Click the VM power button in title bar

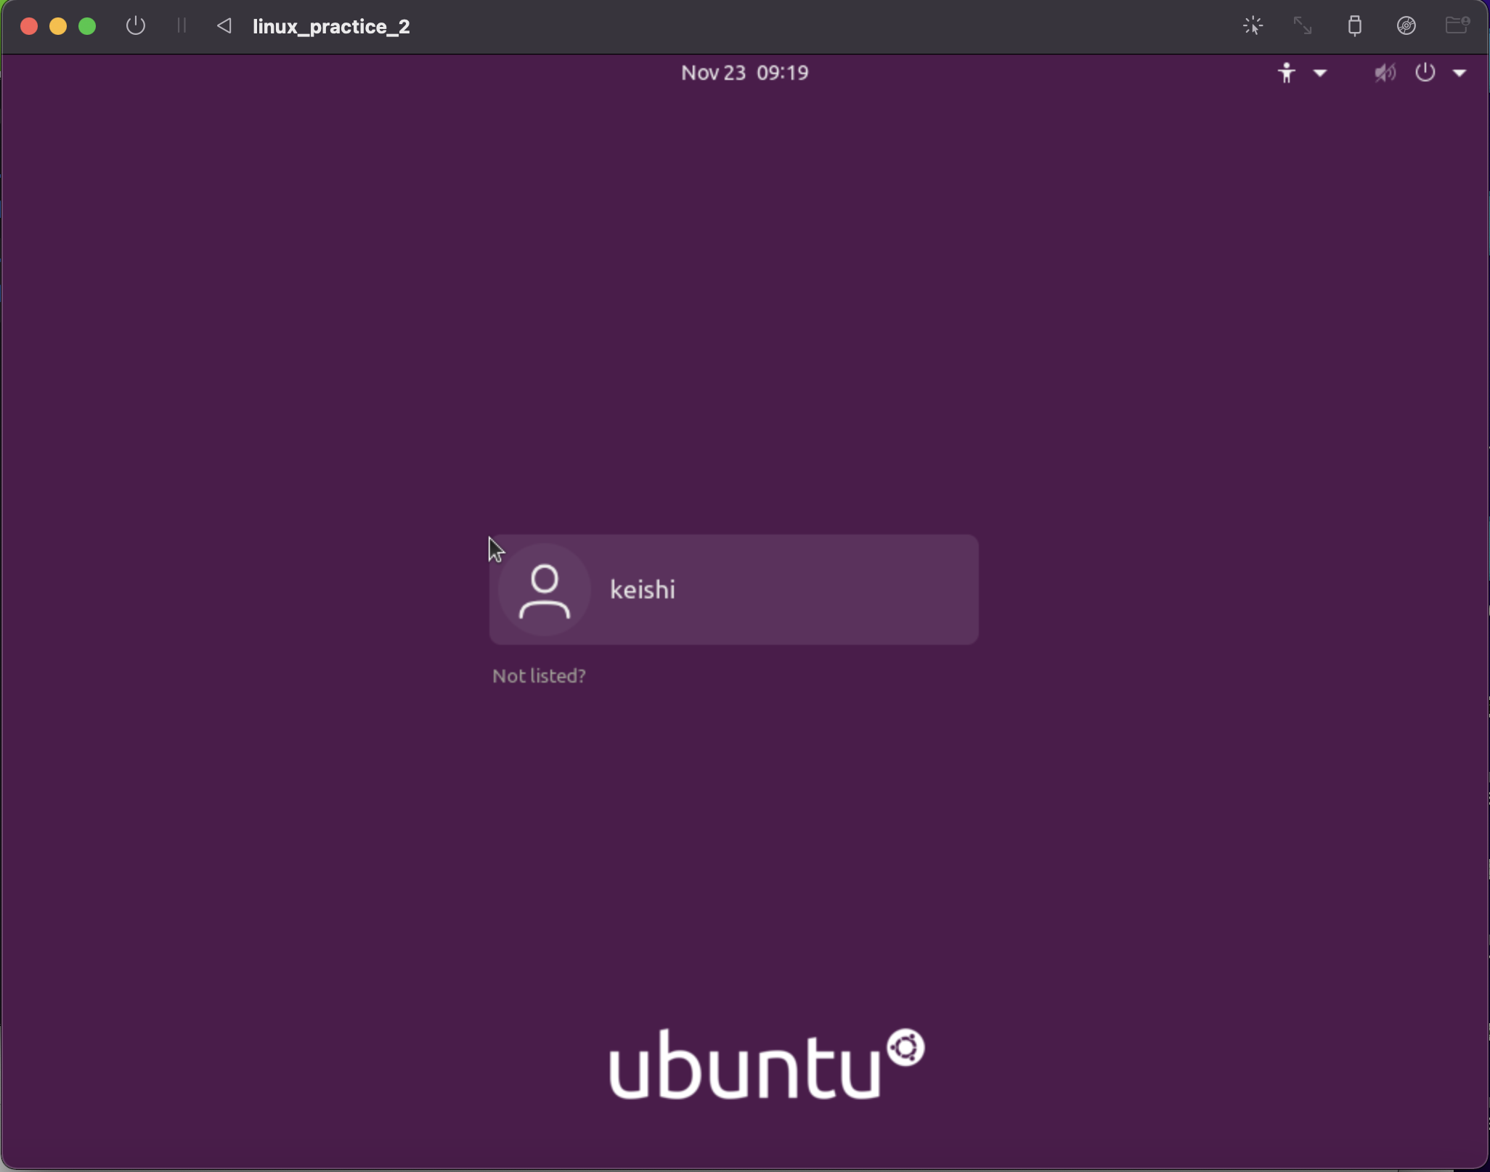(x=135, y=27)
